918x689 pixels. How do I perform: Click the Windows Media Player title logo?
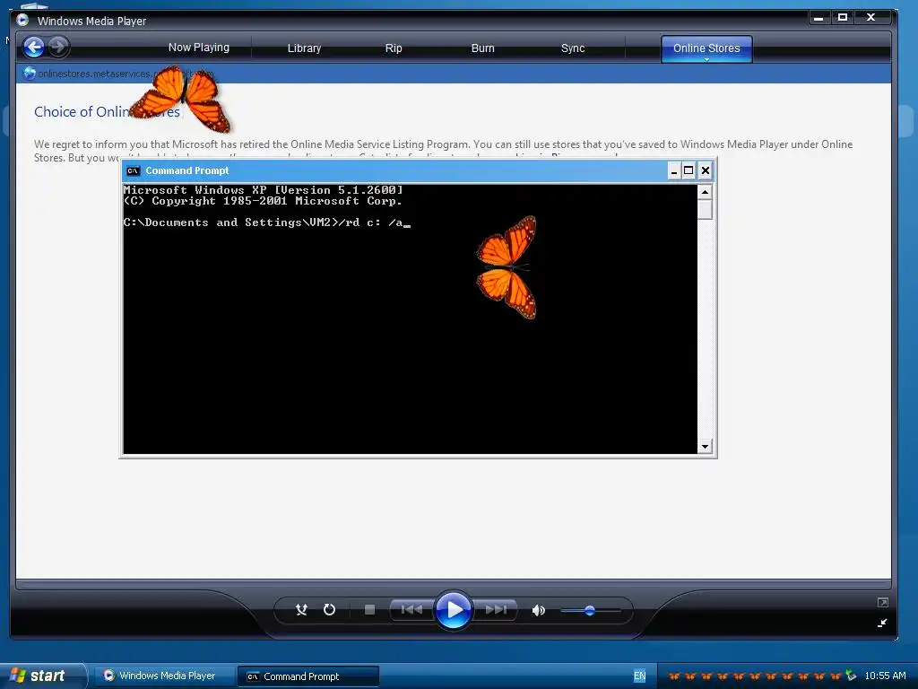22,20
